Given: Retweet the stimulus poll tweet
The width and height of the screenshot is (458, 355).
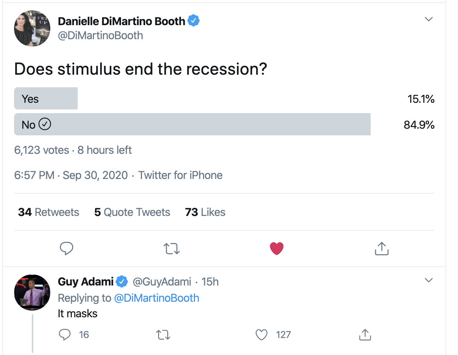Looking at the screenshot, I should click(x=172, y=248).
